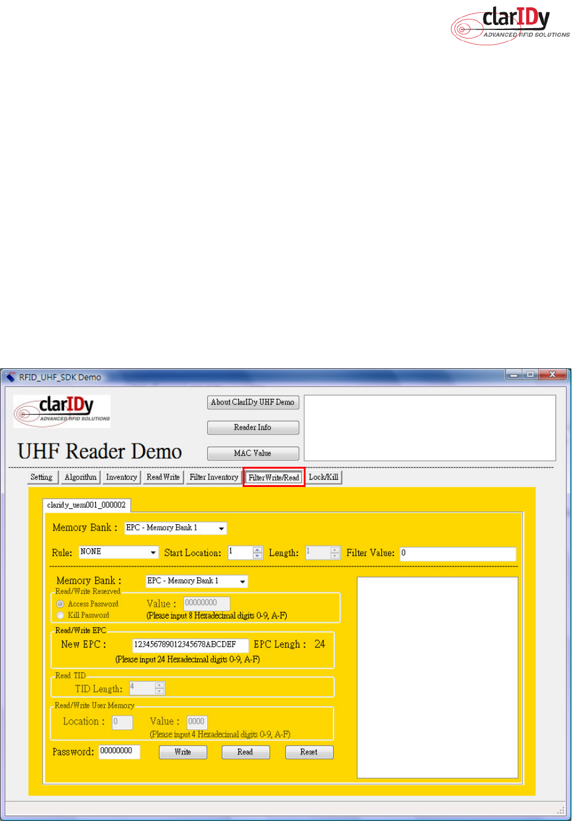Screen dimensions: 572x821
Task: Click the Read button
Action: (x=245, y=752)
